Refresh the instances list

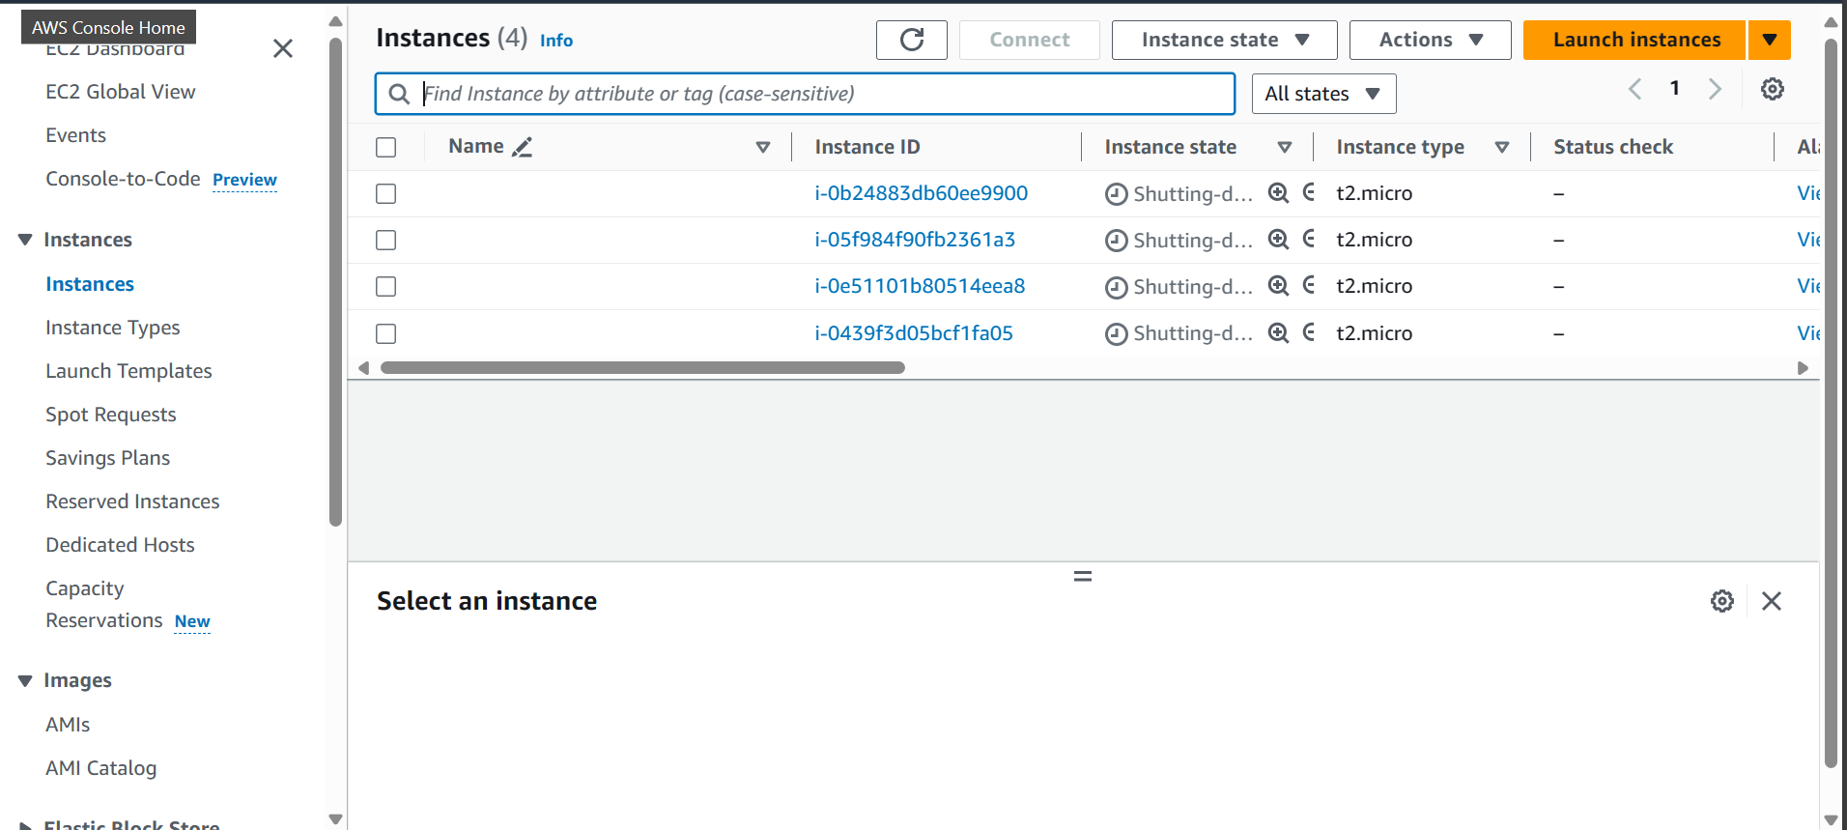911,40
